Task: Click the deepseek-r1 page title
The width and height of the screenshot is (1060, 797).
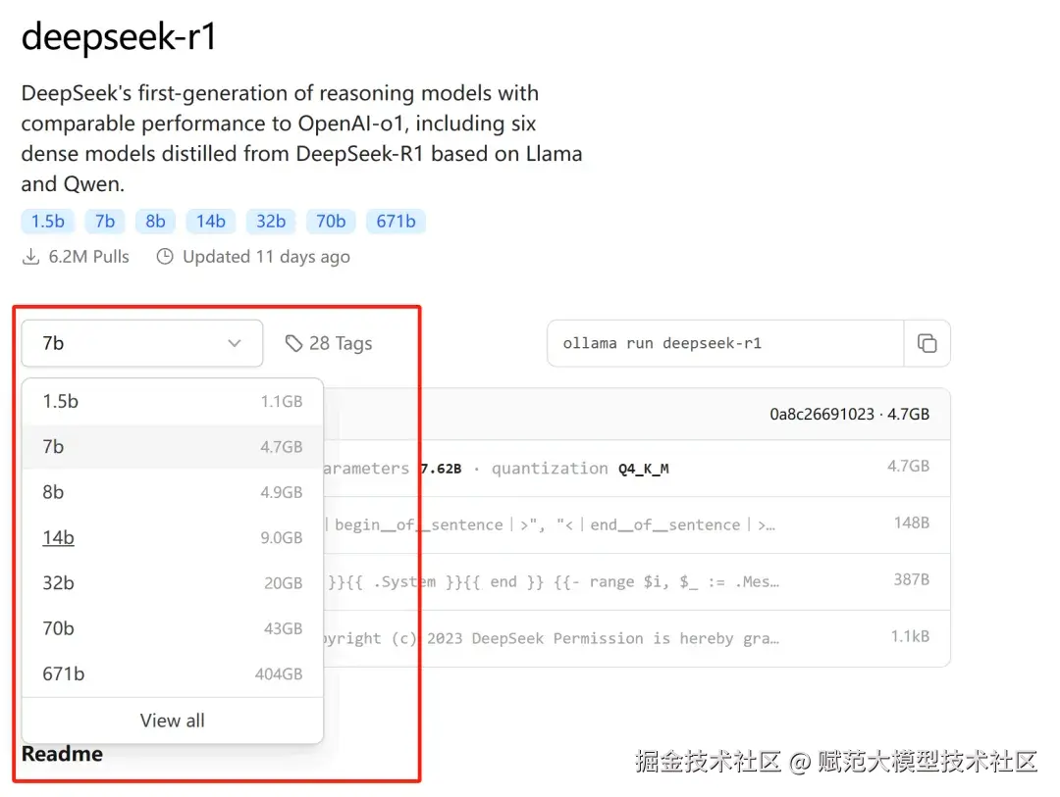Action: 119,36
